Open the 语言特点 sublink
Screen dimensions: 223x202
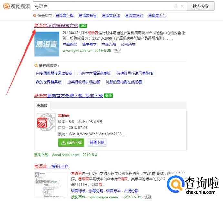coord(78,191)
